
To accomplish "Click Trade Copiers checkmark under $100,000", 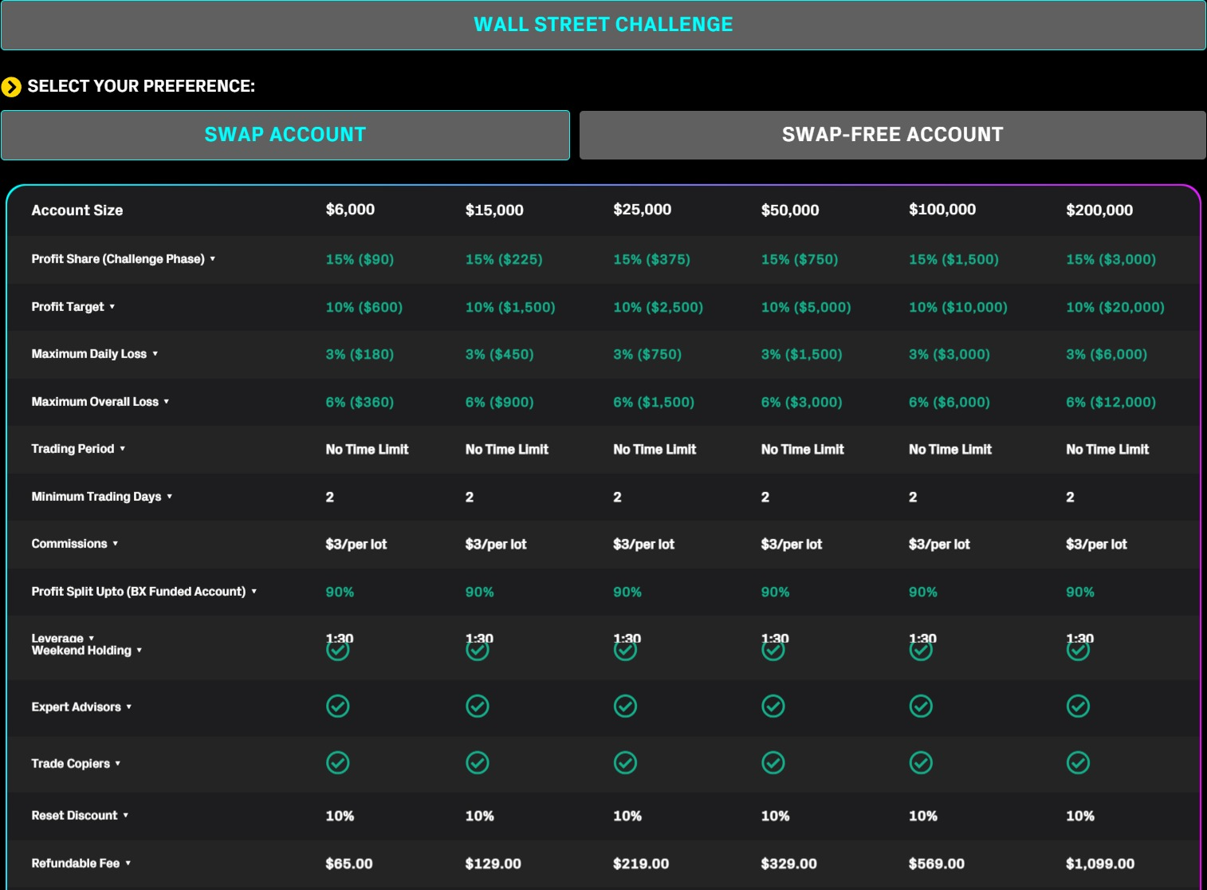I will pos(921,762).
